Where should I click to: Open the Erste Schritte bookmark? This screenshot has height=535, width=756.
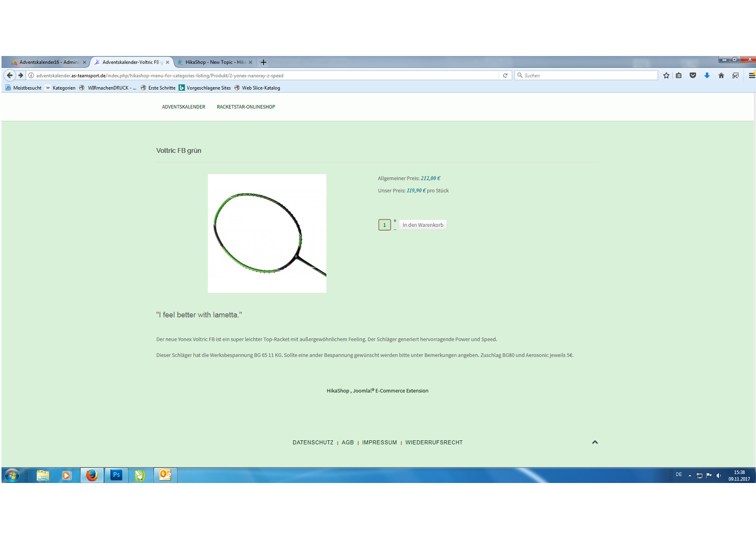click(157, 88)
